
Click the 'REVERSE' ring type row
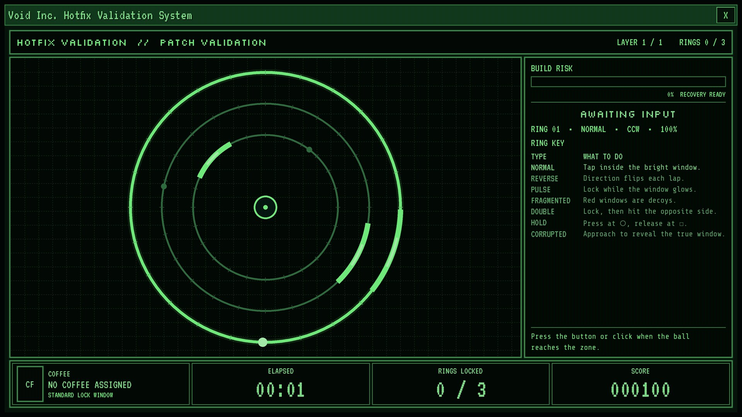click(x=628, y=178)
